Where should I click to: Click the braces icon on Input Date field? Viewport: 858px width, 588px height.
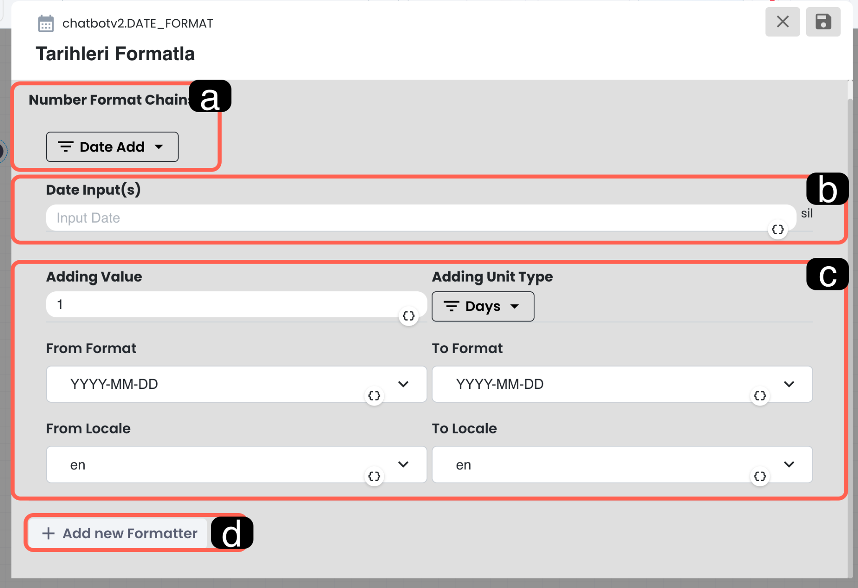click(x=778, y=229)
